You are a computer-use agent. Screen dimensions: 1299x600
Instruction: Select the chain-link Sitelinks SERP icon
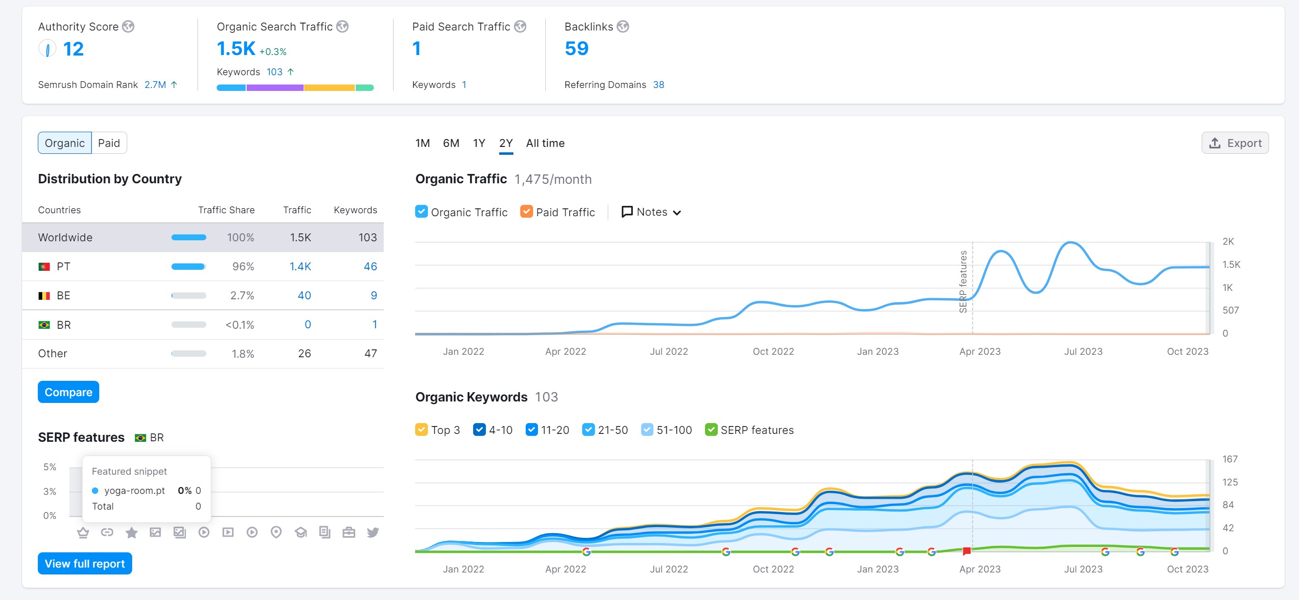(107, 533)
